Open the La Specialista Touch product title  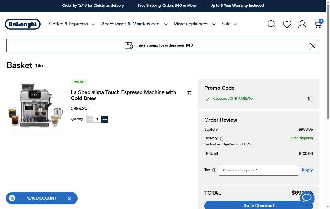[x=124, y=95]
